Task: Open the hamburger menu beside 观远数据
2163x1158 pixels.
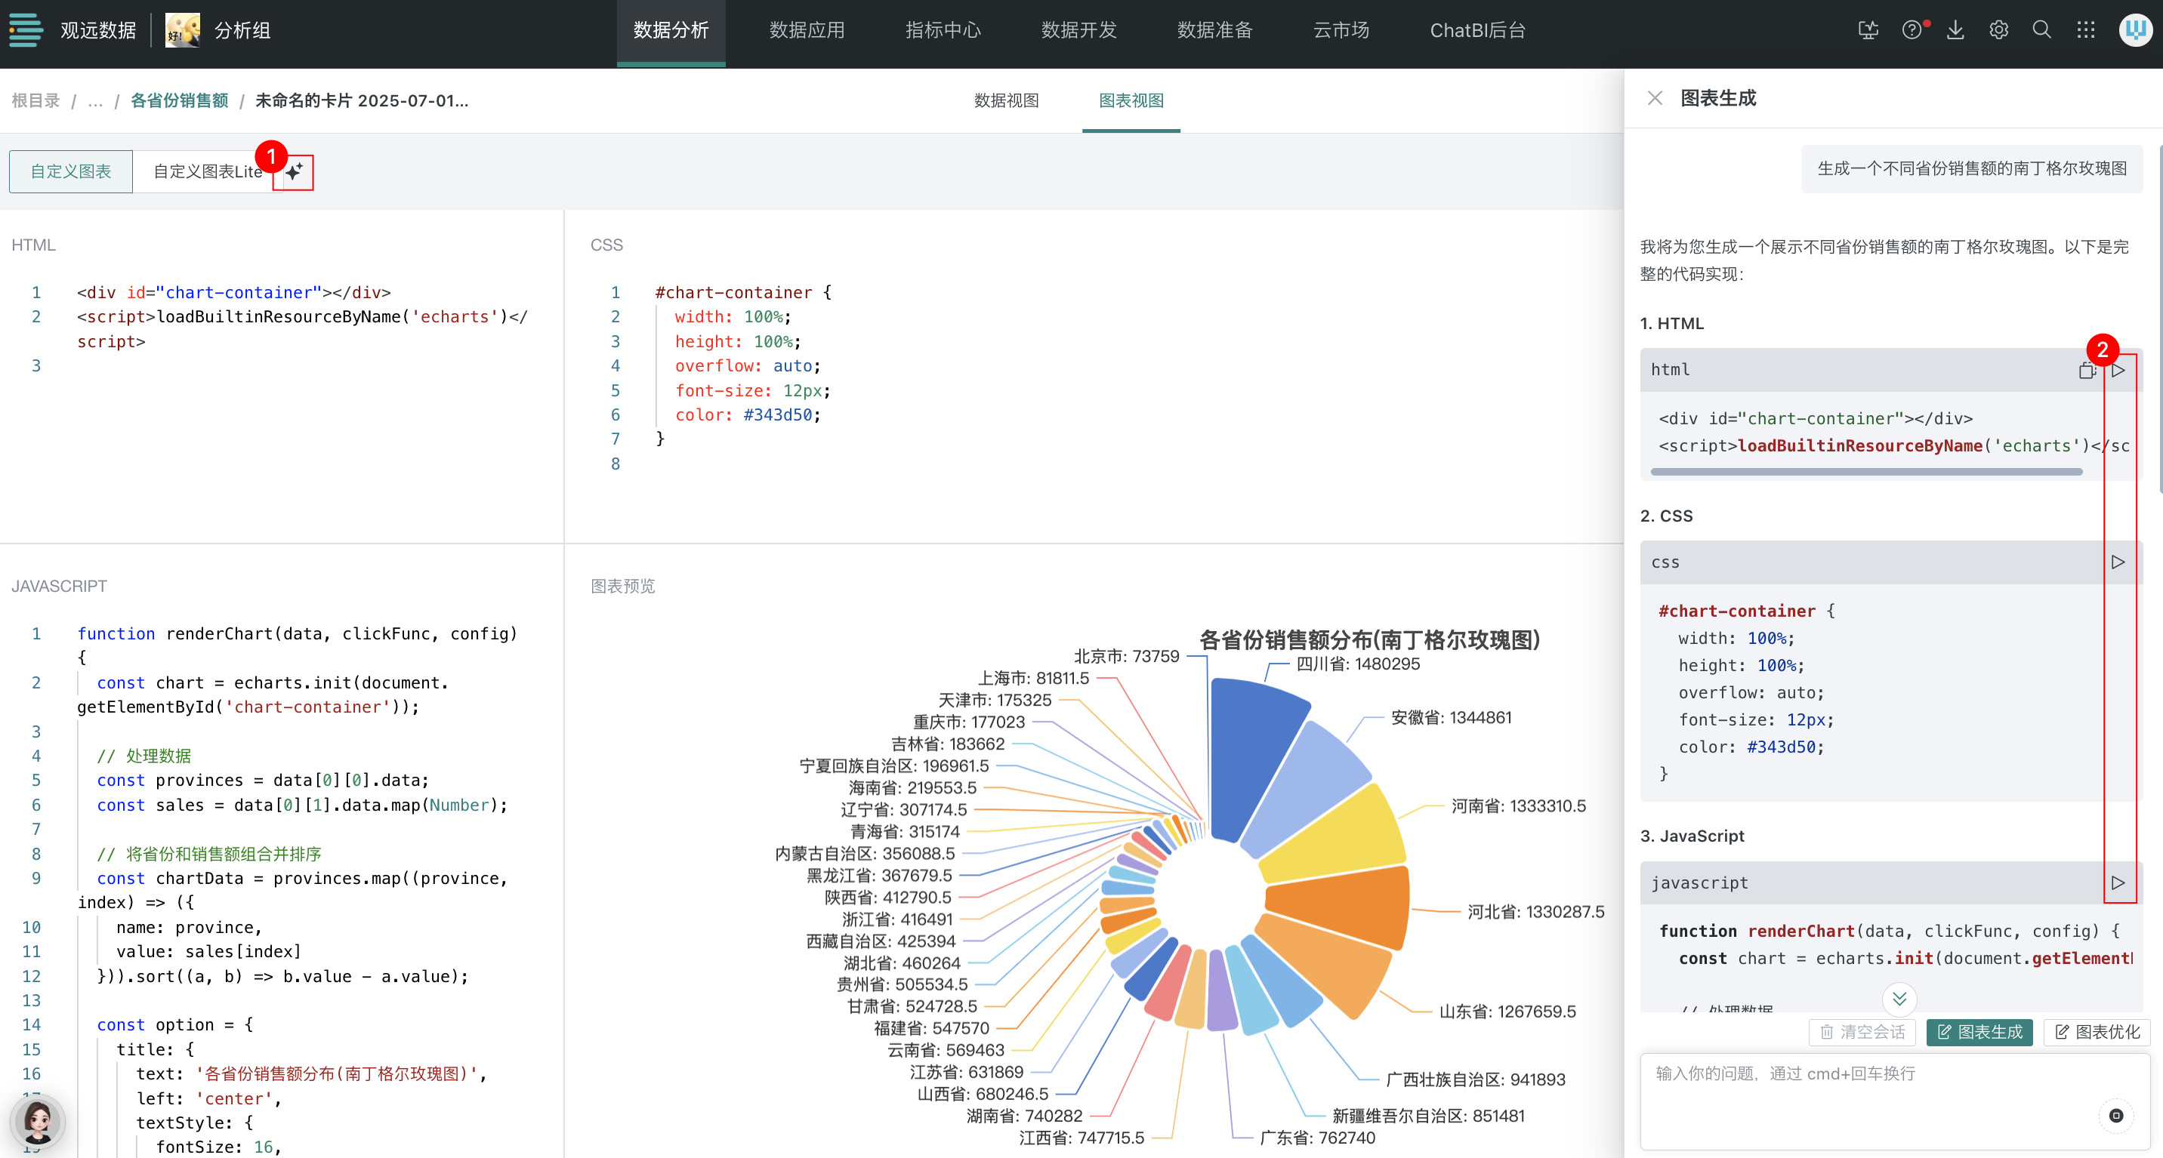Action: click(x=26, y=30)
